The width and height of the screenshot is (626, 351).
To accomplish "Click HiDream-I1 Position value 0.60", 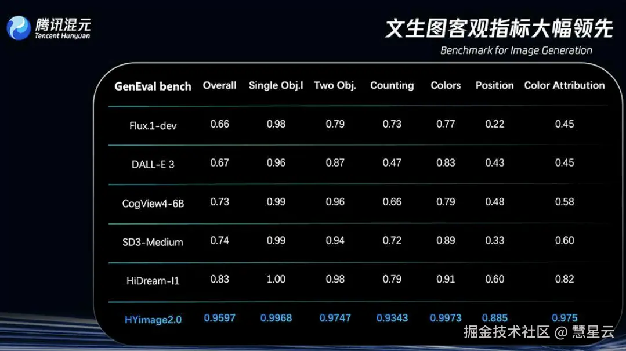I will [x=495, y=280].
